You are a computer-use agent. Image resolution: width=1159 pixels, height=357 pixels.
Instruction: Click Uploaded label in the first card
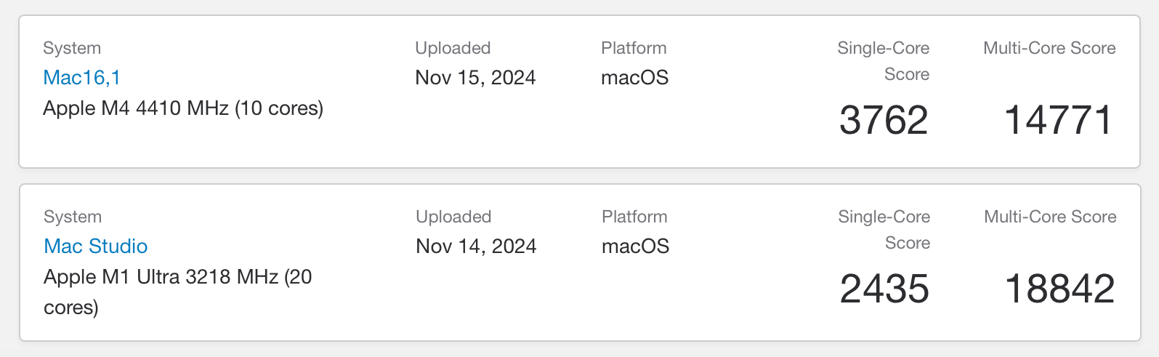(x=453, y=48)
